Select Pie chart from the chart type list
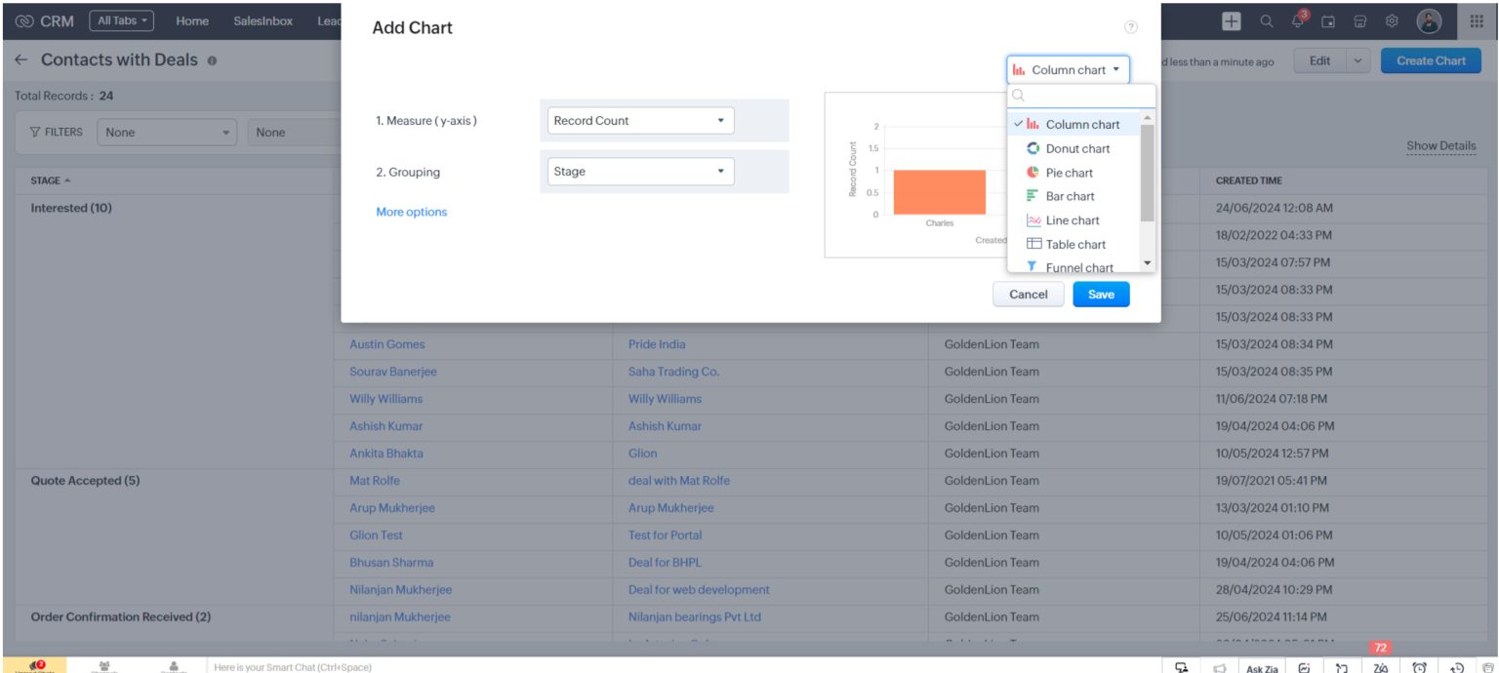Viewport: 1499px width, 673px height. pyautogui.click(x=1071, y=173)
